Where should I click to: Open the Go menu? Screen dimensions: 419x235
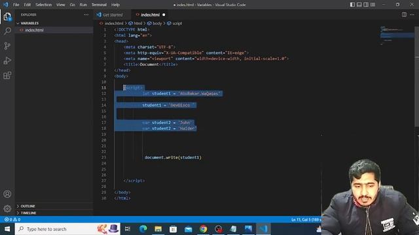point(73,5)
